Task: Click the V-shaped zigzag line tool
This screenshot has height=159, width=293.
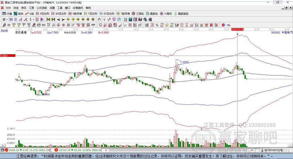Action: [x=125, y=25]
